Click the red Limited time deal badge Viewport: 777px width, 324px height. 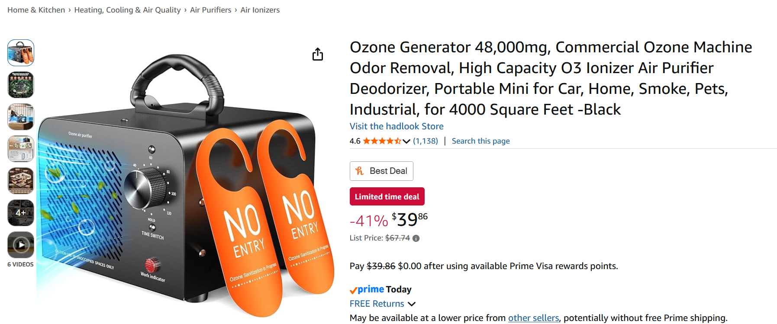coord(387,196)
